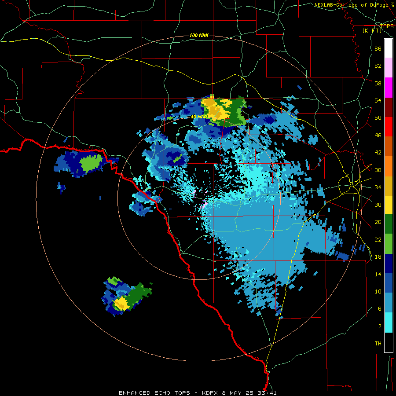Click the medium blue legend swatch

point(389,283)
